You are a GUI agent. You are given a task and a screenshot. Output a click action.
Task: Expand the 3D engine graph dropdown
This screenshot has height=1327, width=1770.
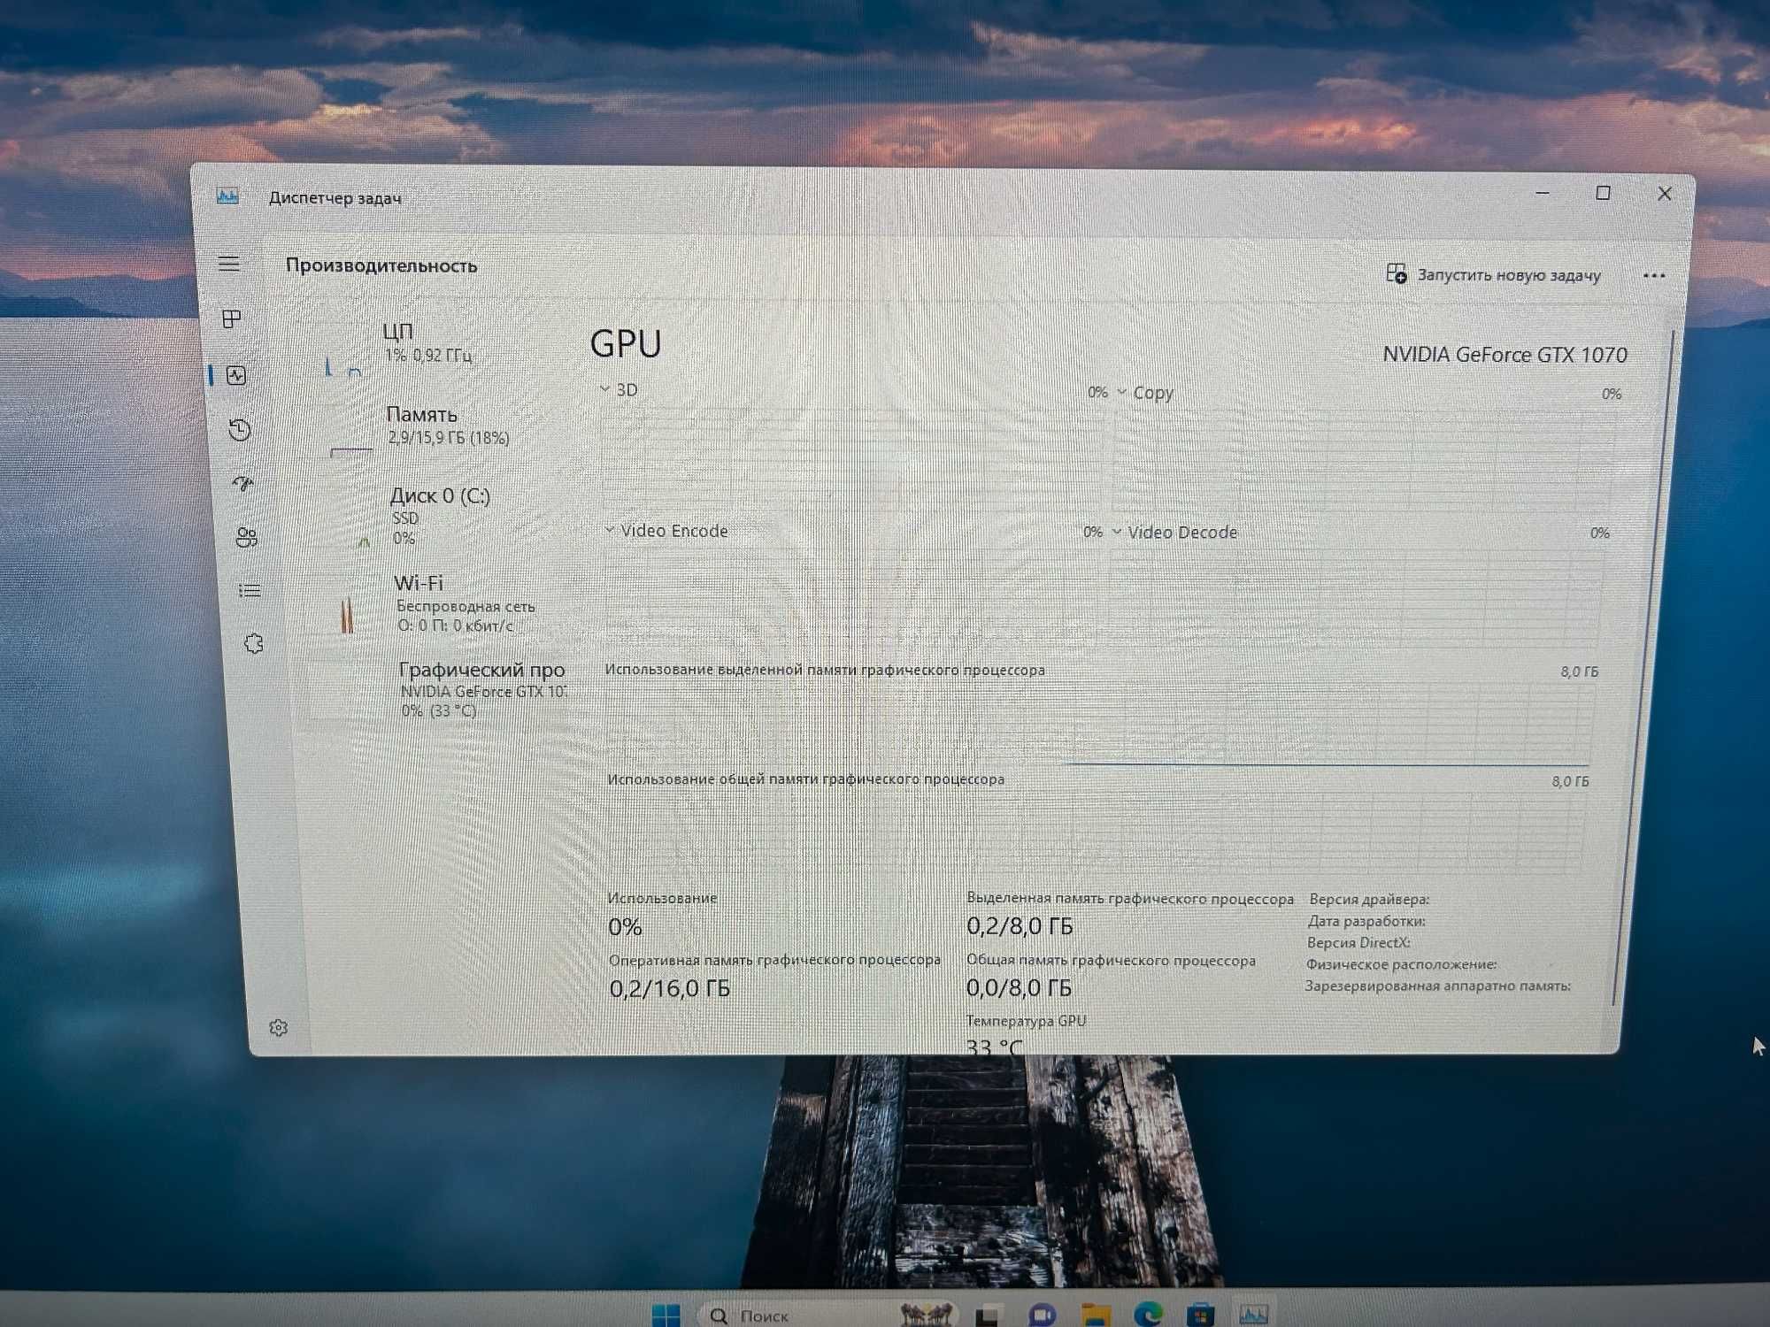[604, 388]
